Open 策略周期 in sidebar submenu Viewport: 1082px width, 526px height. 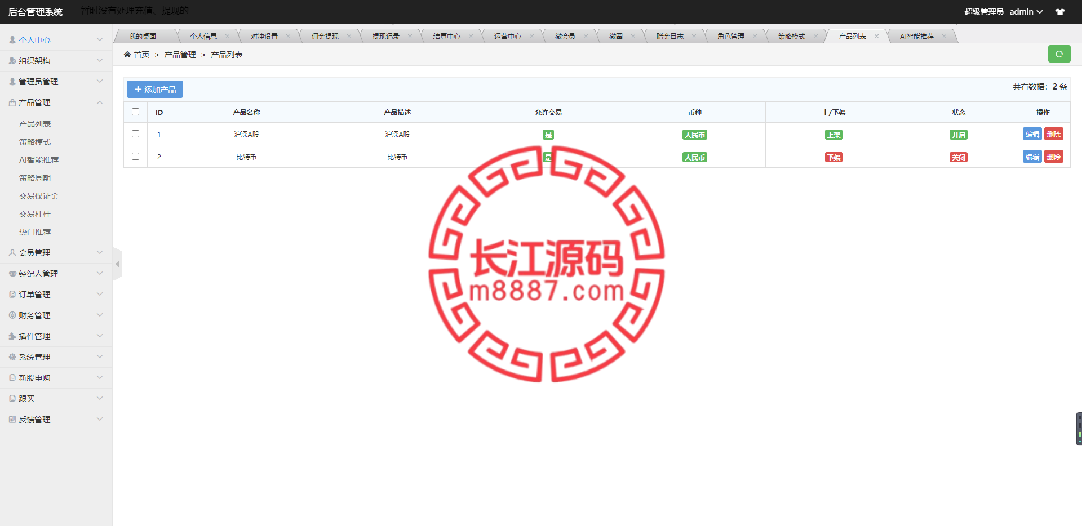click(x=35, y=178)
